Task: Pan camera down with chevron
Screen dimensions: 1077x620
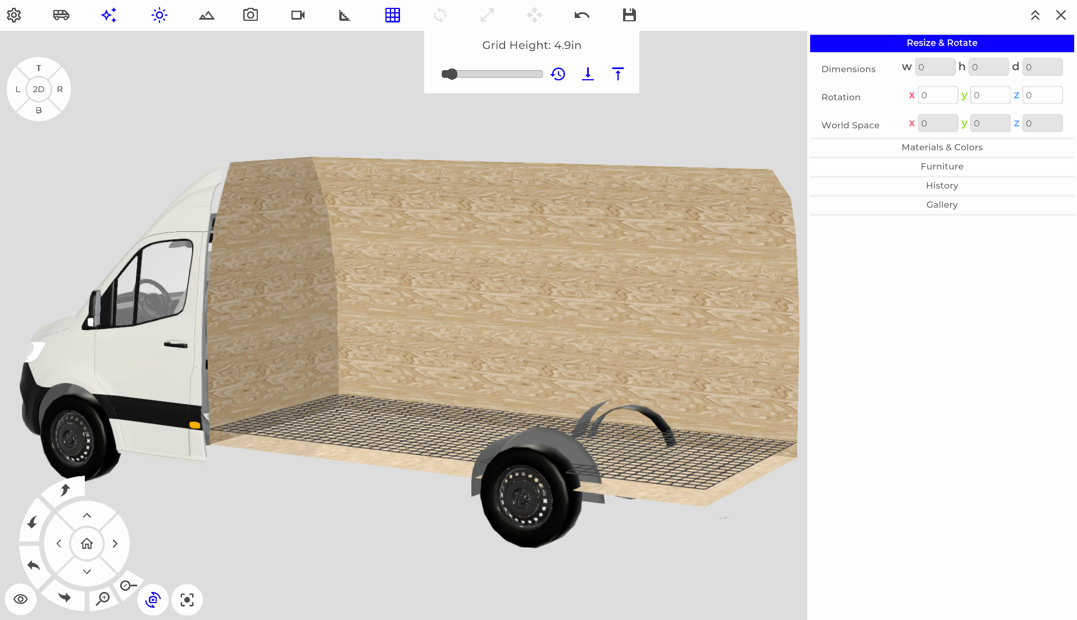Action: [87, 572]
